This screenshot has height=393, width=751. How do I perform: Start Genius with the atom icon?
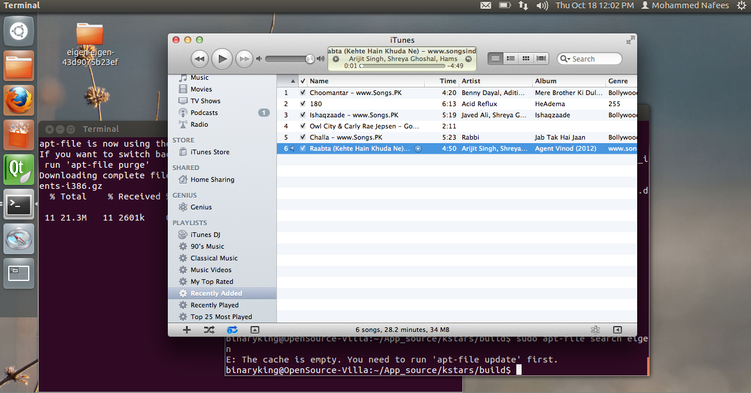[595, 330]
